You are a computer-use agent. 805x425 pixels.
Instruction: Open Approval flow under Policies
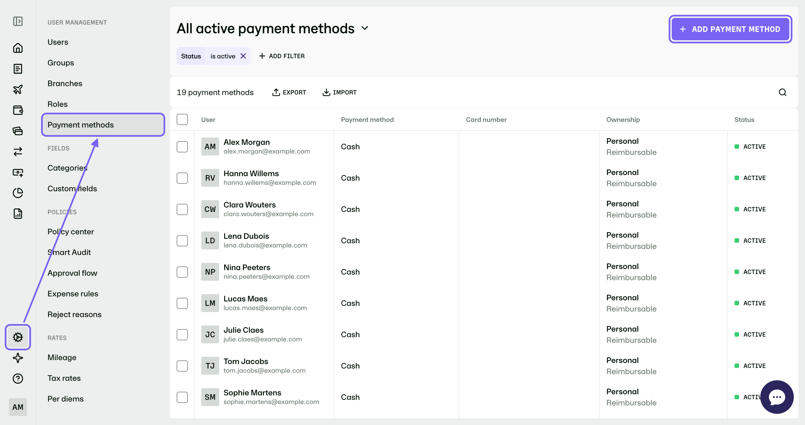[72, 273]
